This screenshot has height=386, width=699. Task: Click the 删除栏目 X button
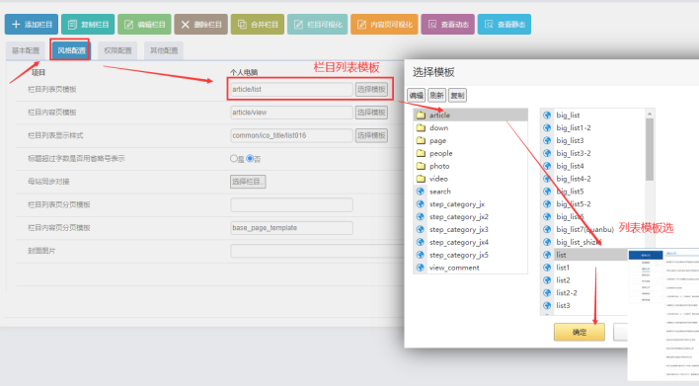[x=201, y=24]
